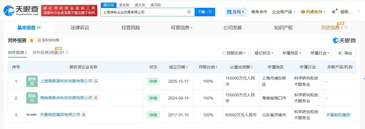The image size is (365, 129).
Task: Expand the 登记状态 filter dropdown
Action: [264, 53]
